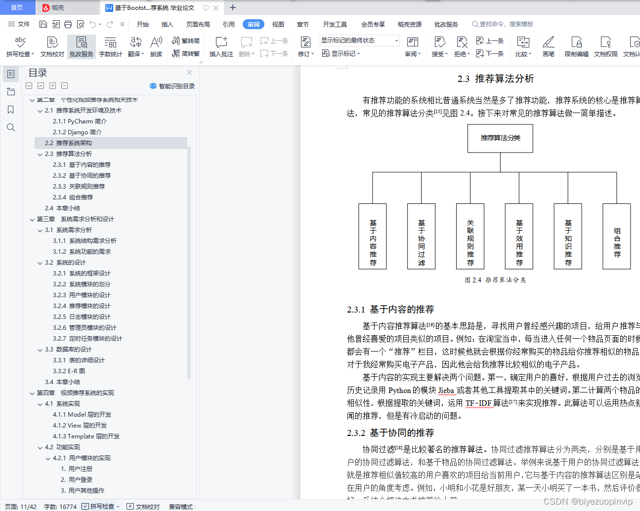
Task: Collapse the 3.3 数据库的设计 node
Action: tap(41, 350)
